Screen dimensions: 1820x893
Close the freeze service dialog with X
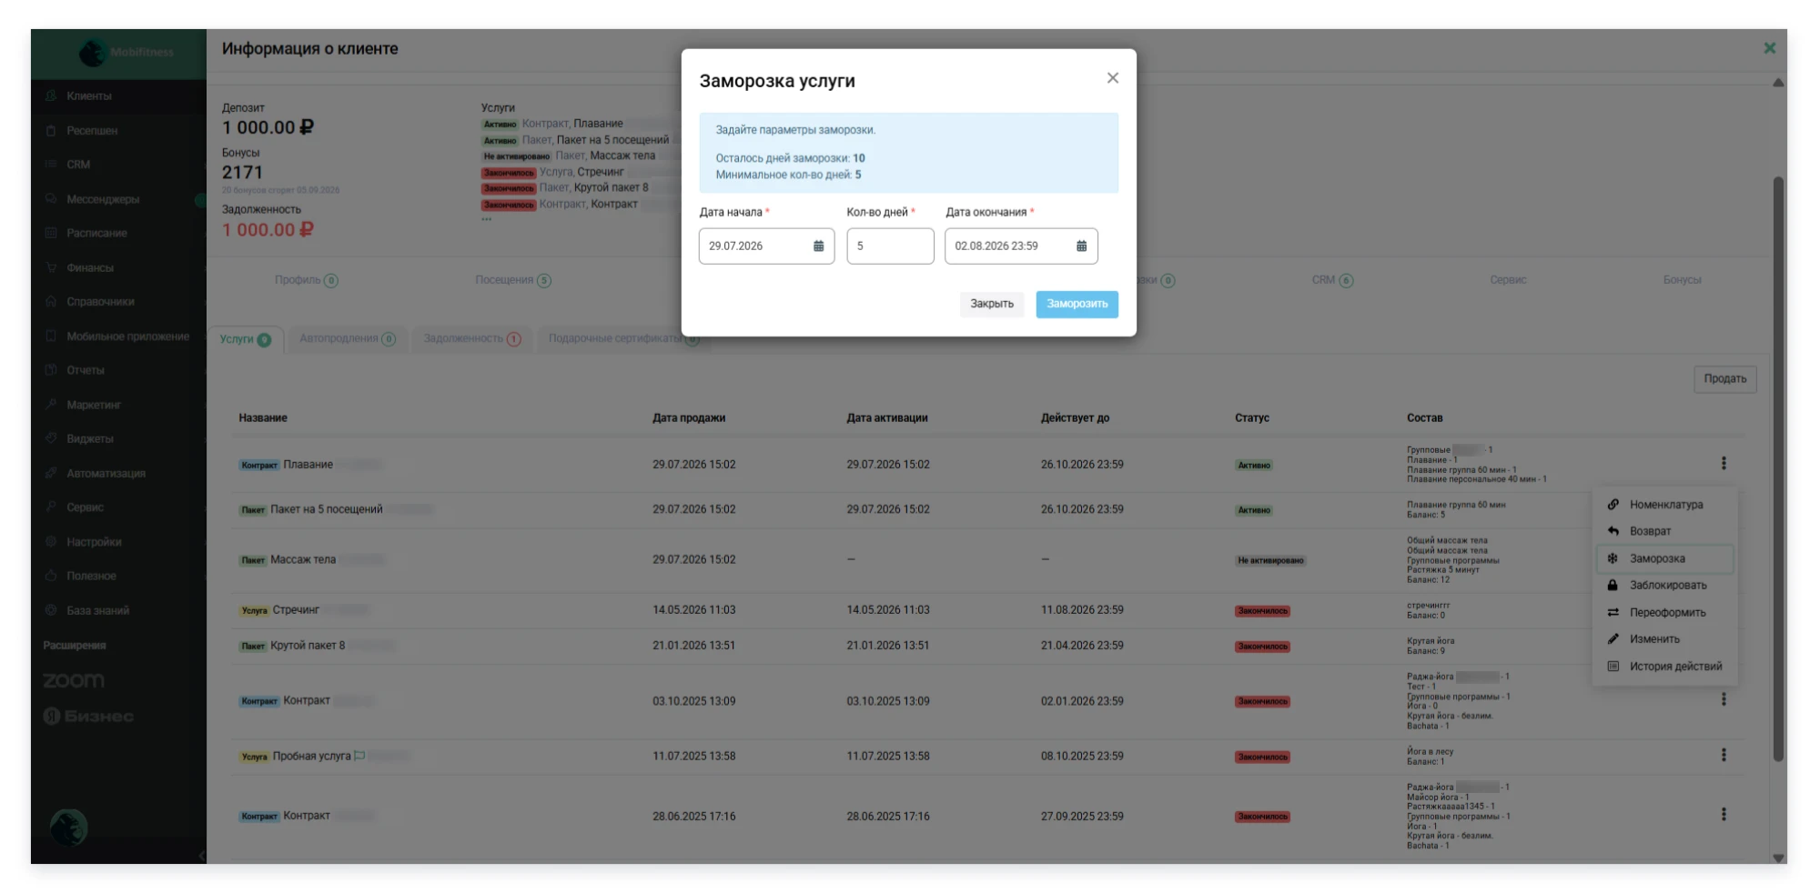(x=1112, y=78)
